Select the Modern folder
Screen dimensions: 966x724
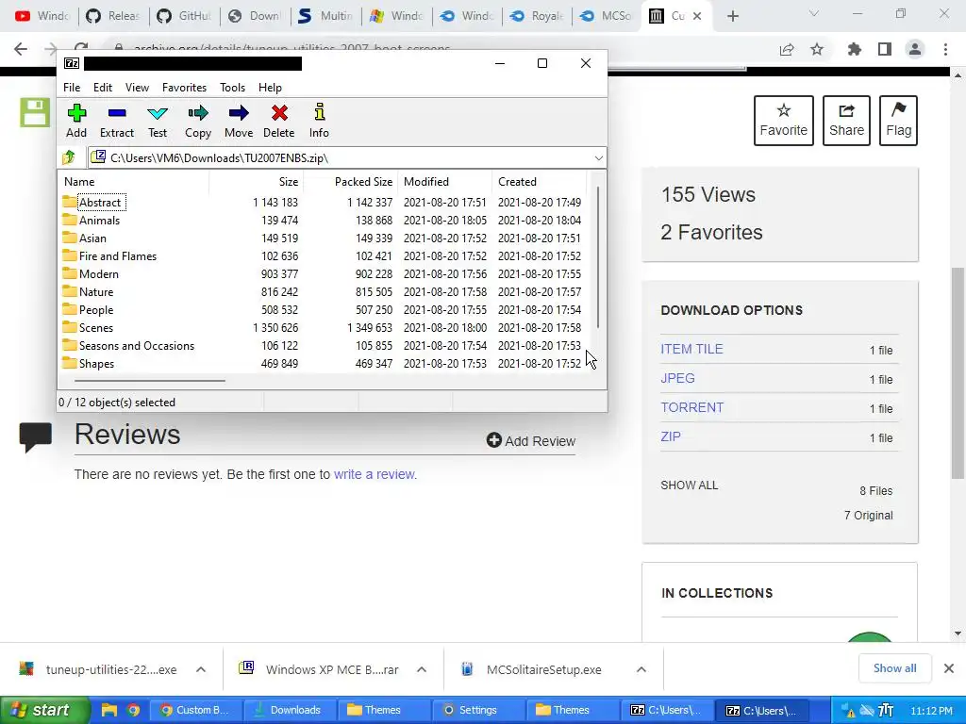[91, 274]
